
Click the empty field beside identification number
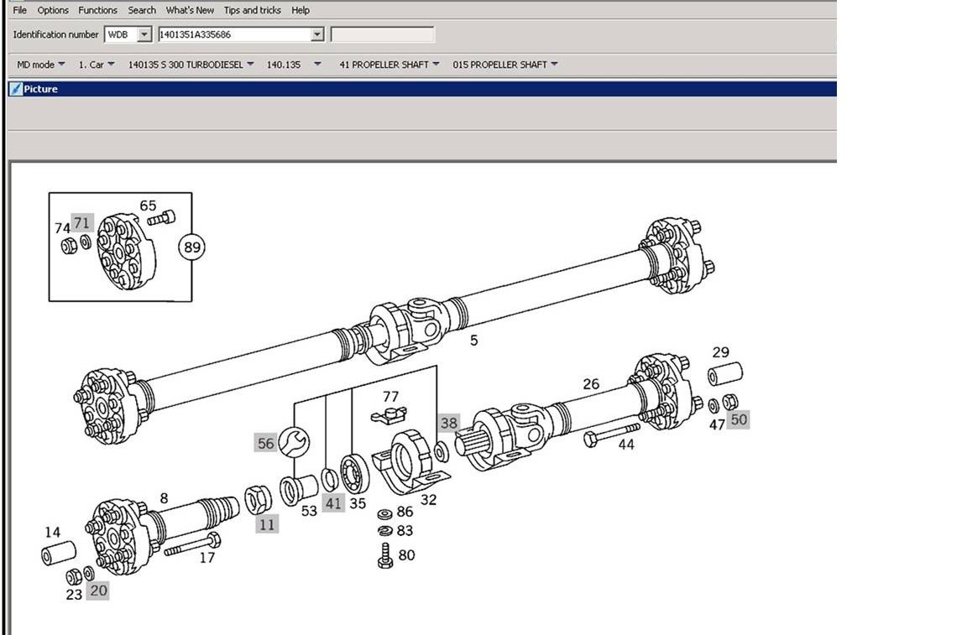click(x=383, y=34)
